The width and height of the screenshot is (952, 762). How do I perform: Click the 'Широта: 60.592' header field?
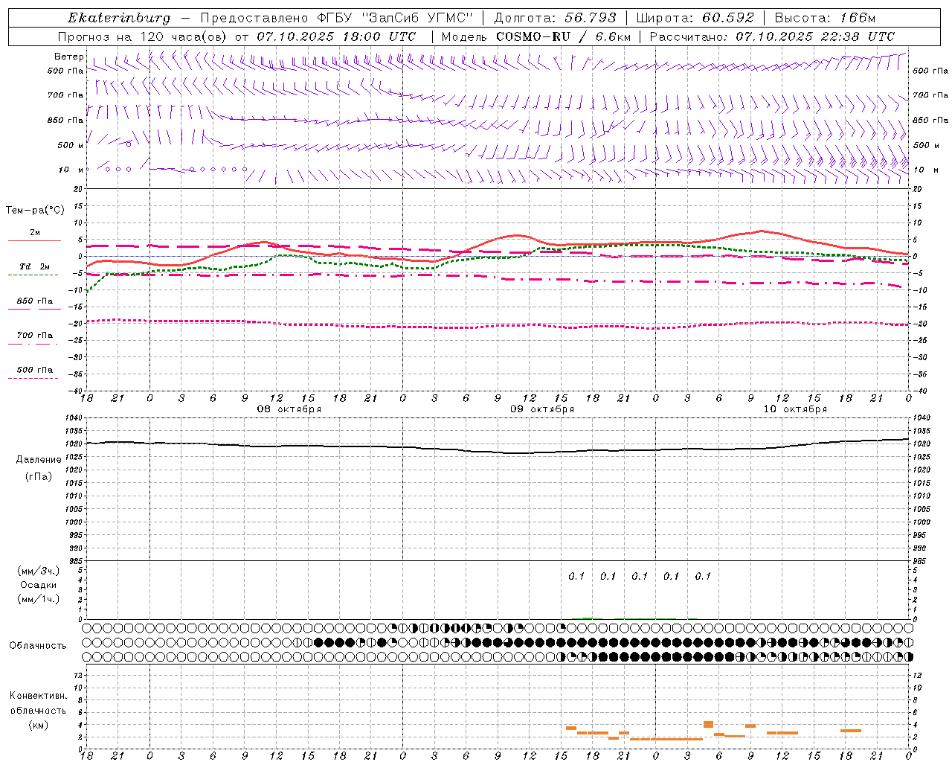(695, 18)
